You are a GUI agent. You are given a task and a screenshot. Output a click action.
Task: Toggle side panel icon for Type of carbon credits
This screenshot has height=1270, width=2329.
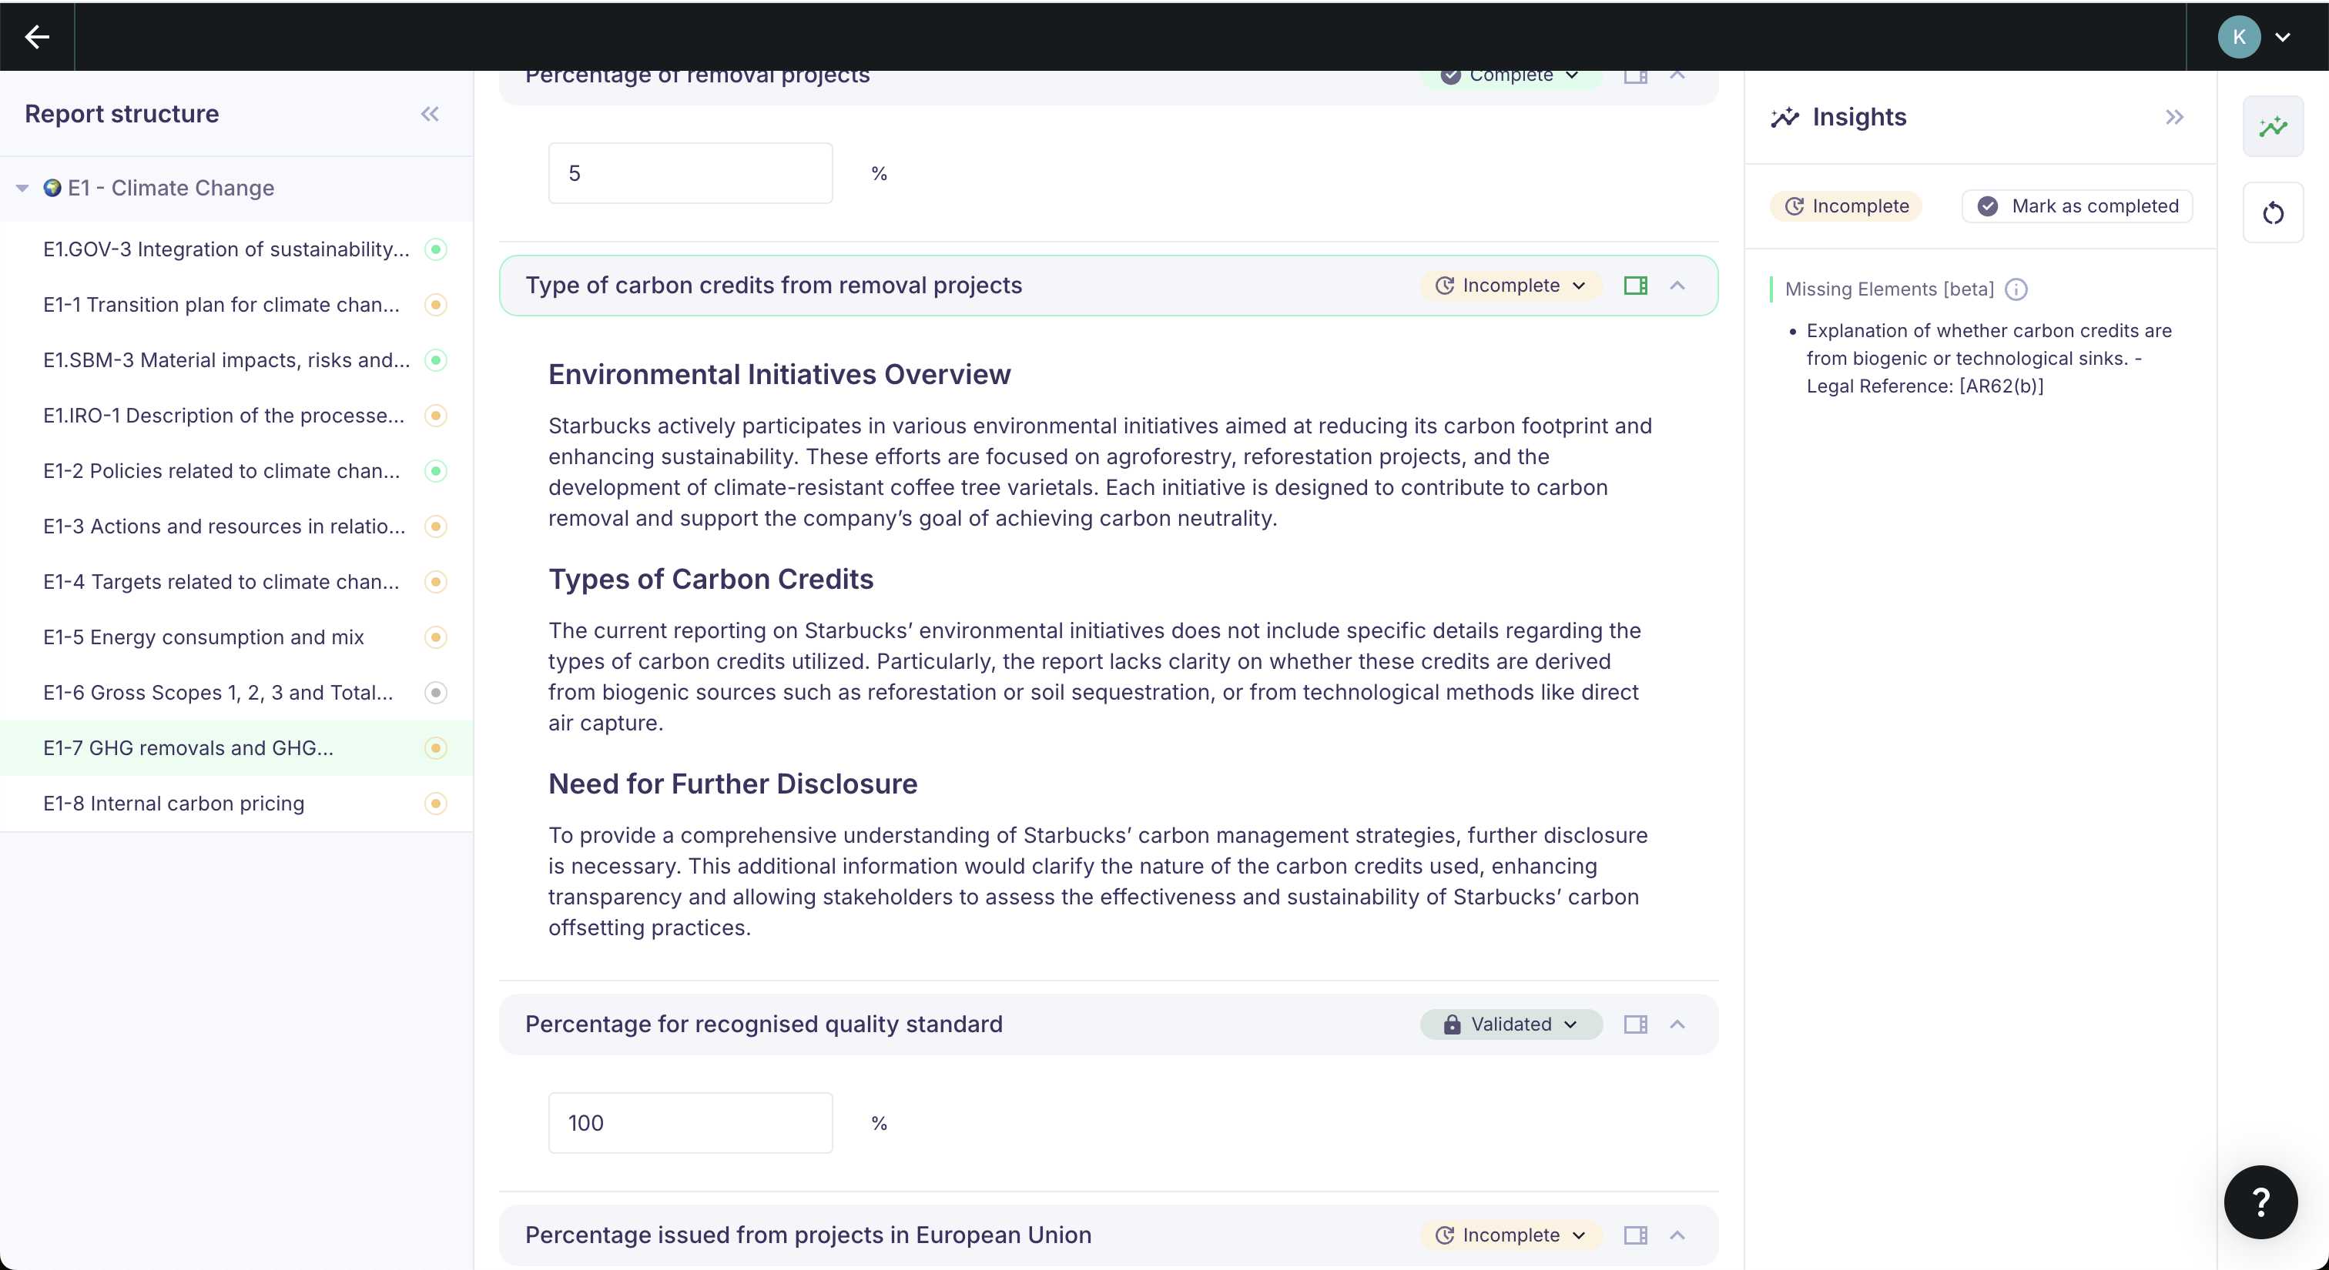tap(1636, 286)
